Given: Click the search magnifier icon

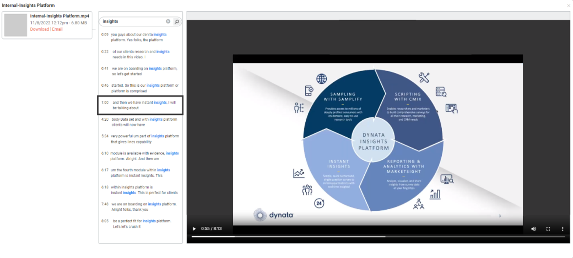Looking at the screenshot, I should [x=177, y=21].
